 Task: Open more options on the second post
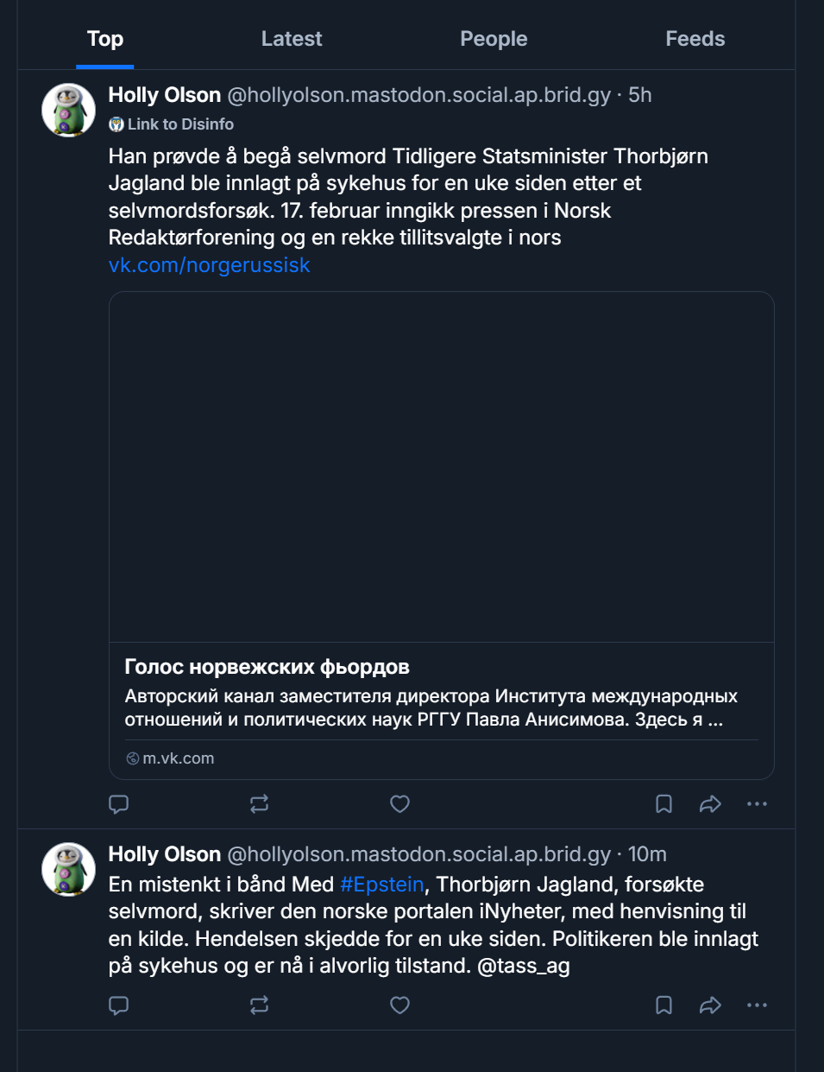[757, 1005]
